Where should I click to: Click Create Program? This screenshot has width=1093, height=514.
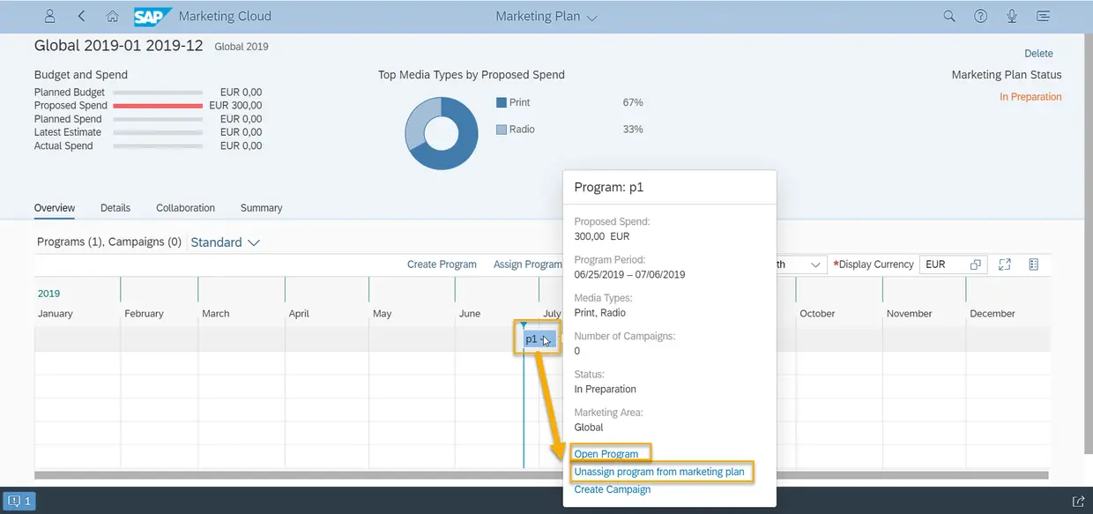point(442,264)
